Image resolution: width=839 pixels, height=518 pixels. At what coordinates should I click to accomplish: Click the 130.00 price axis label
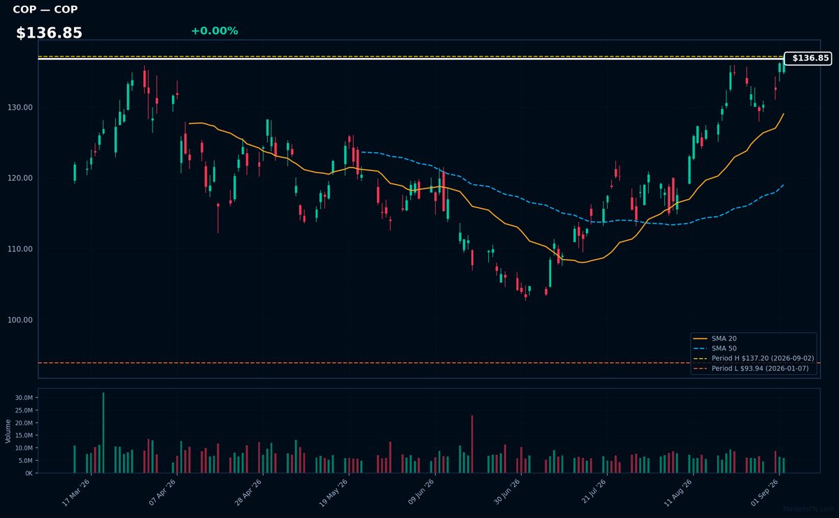point(20,108)
